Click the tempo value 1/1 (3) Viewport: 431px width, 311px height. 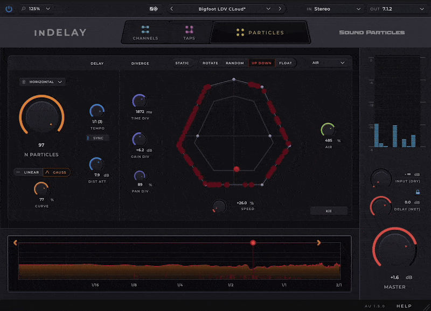(x=98, y=122)
